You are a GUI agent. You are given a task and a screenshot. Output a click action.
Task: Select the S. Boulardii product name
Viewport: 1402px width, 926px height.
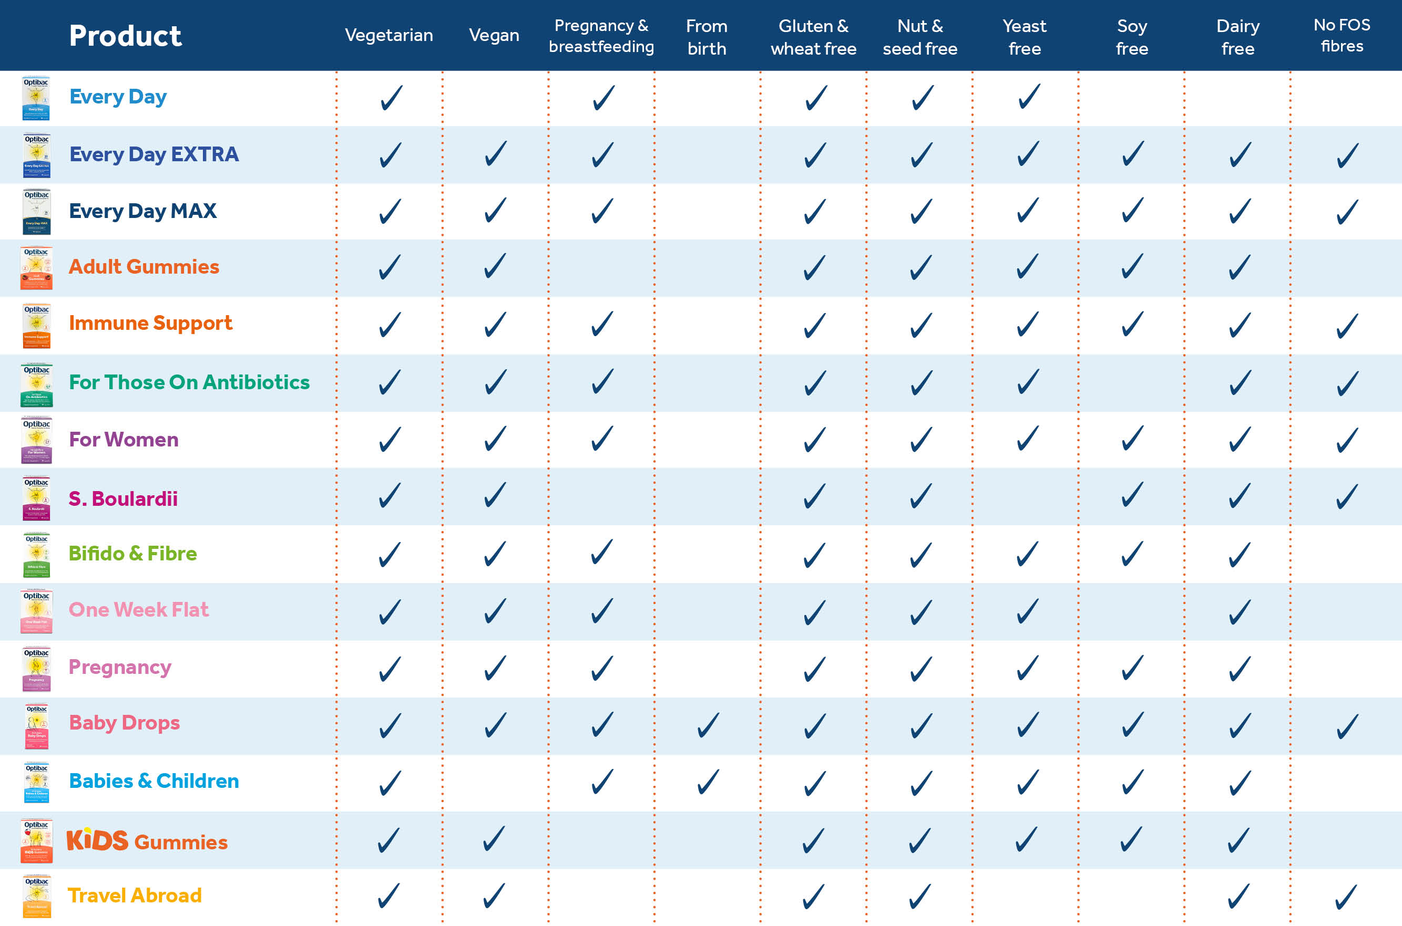123,498
